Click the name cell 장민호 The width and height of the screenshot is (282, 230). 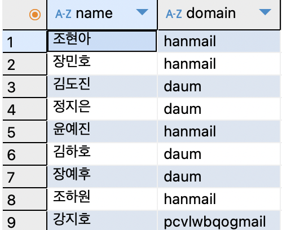click(102, 64)
